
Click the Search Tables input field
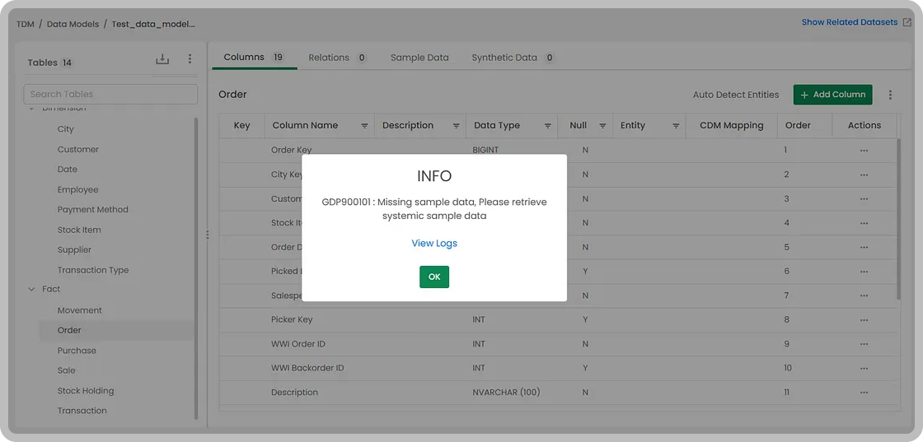point(110,94)
